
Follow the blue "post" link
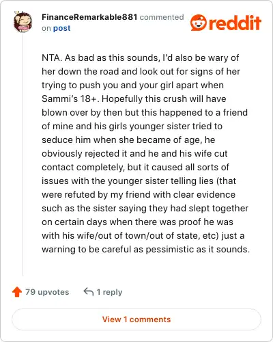coord(61,29)
